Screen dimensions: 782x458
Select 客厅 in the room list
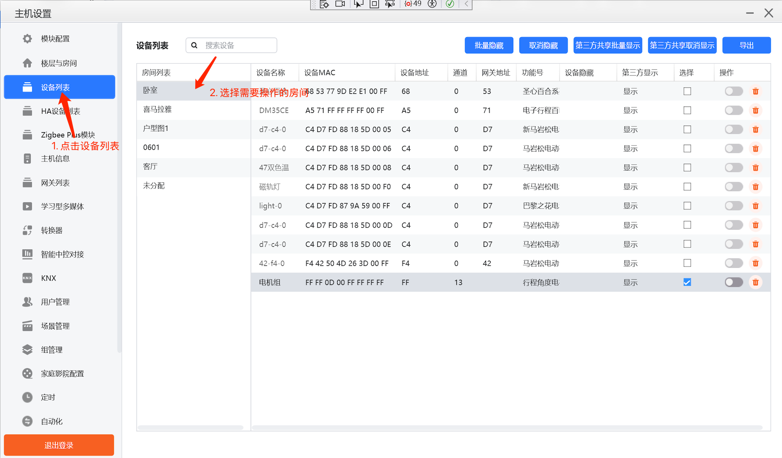150,167
